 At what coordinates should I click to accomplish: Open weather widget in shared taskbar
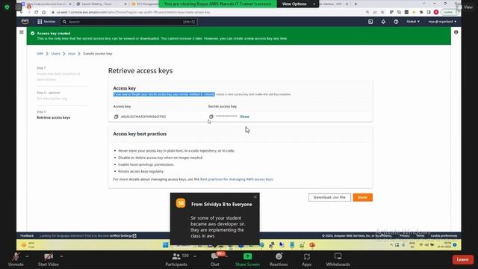tap(28, 245)
